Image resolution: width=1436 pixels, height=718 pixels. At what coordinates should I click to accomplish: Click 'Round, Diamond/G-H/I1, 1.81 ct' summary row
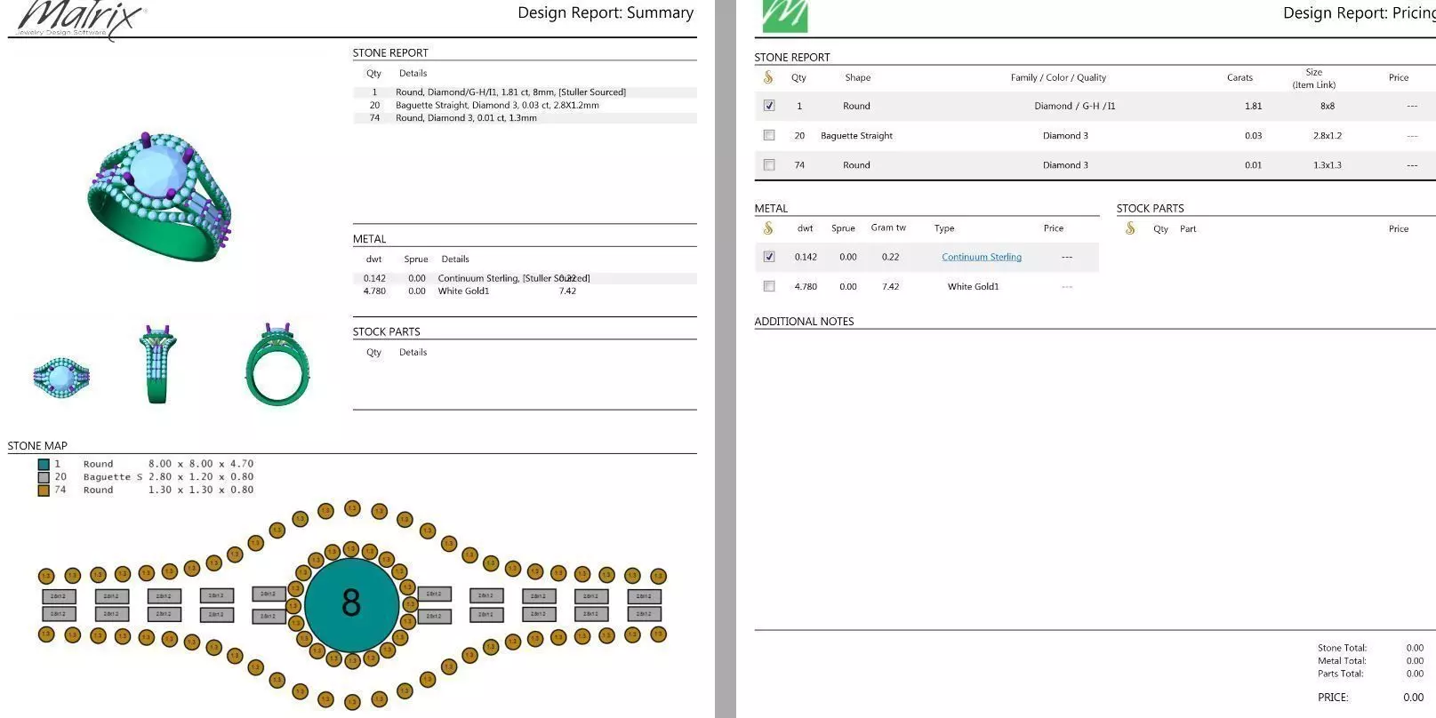coord(525,92)
